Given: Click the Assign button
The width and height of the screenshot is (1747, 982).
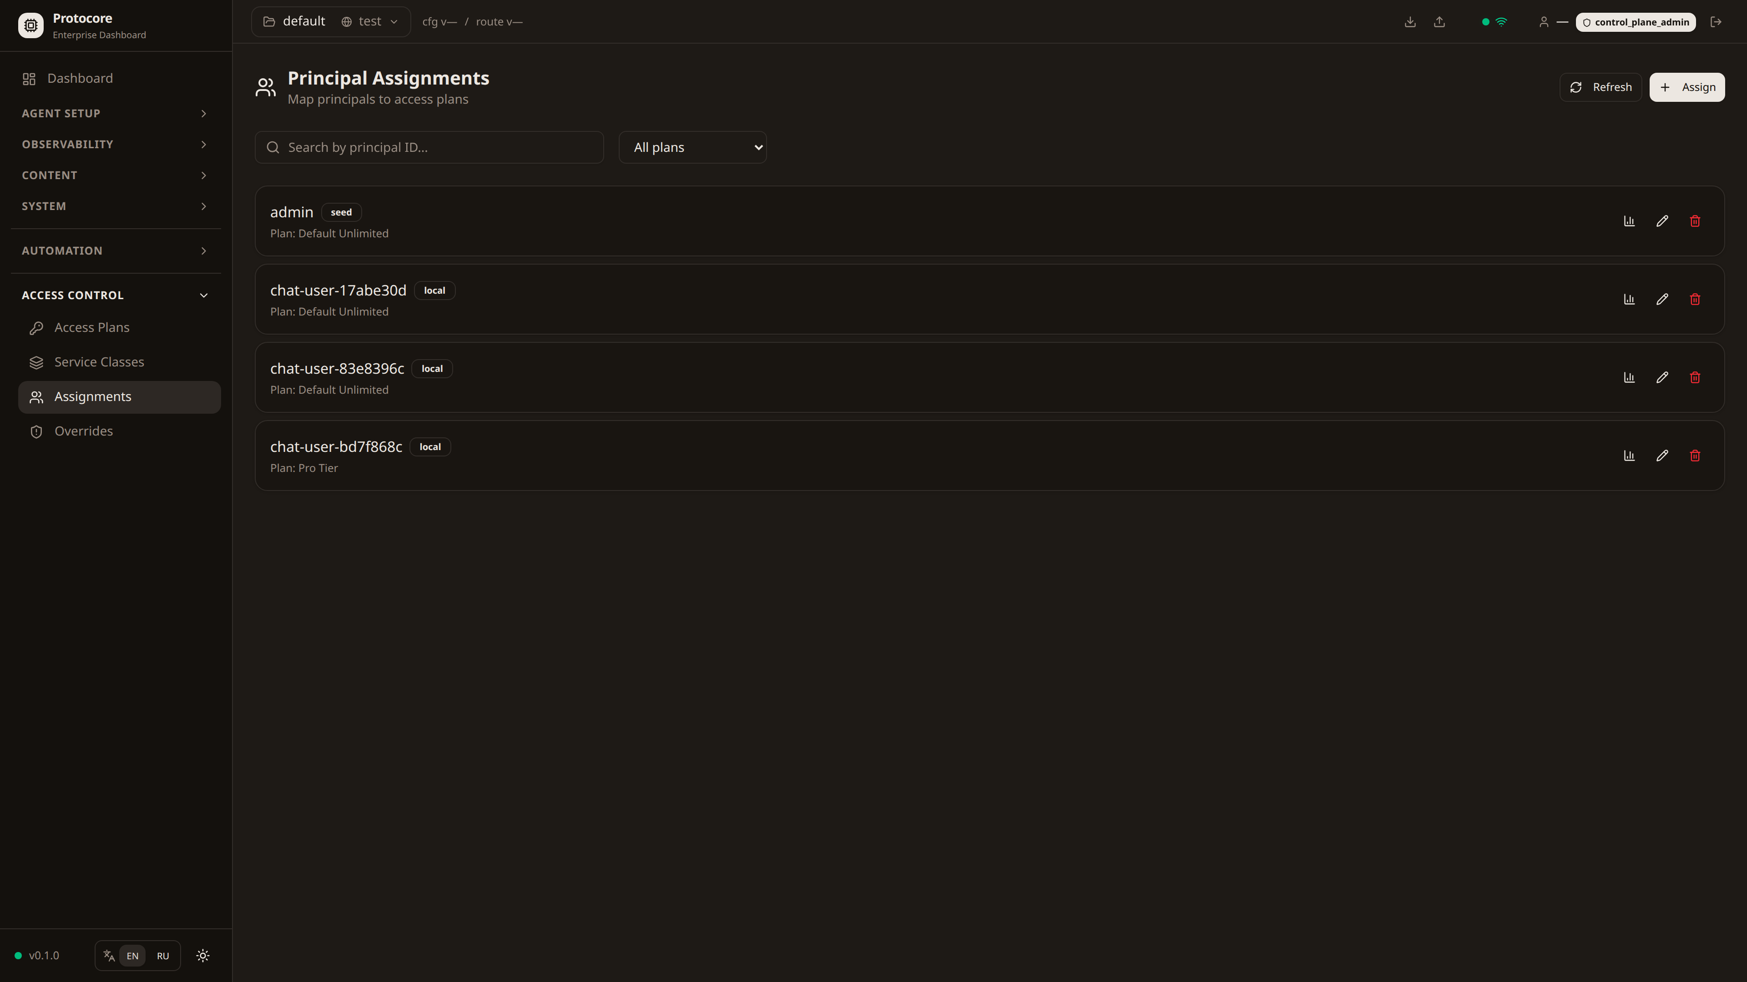Looking at the screenshot, I should 1686,87.
